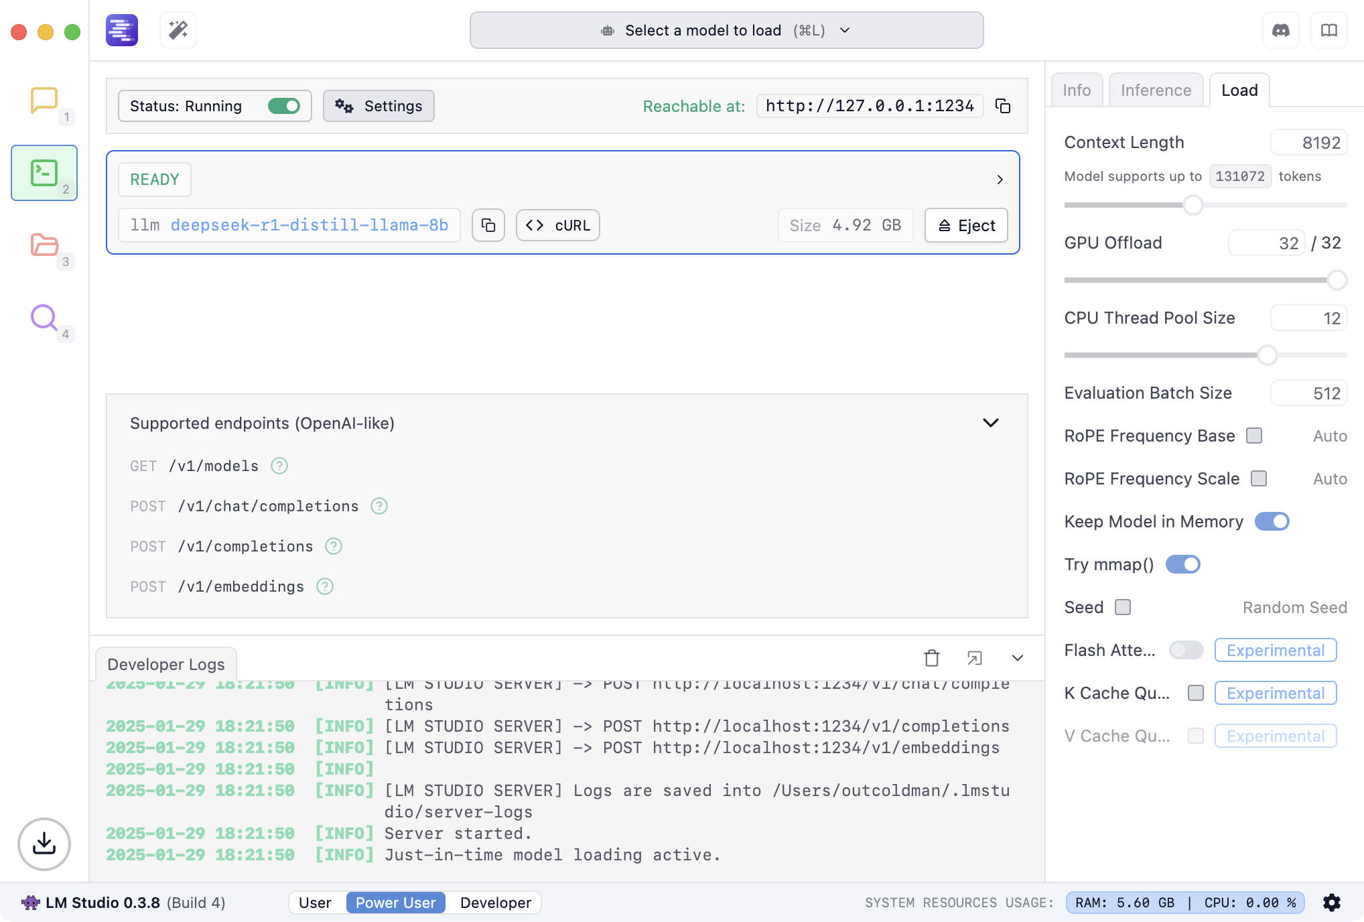Open the Downloads icon at bottom left
Viewport: 1364px width, 922px height.
coord(44,844)
